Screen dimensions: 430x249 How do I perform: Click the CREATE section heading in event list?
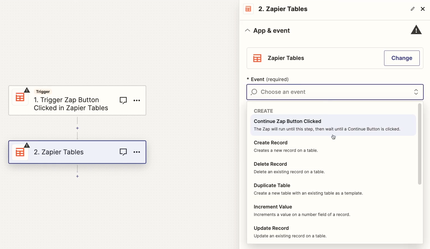click(x=263, y=111)
